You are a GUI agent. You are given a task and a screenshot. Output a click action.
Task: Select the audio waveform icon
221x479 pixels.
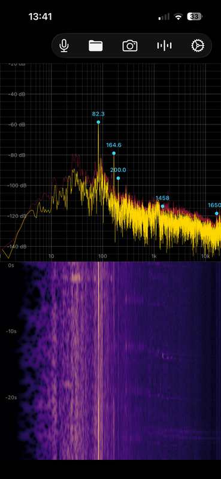164,46
